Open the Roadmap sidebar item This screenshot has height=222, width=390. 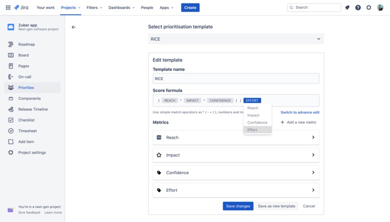32,44
